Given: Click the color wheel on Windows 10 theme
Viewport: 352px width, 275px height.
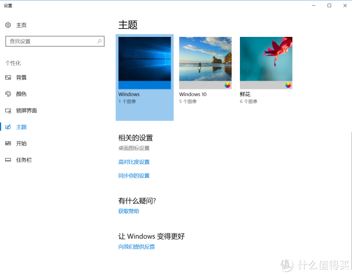Looking at the screenshot, I should 228,85.
